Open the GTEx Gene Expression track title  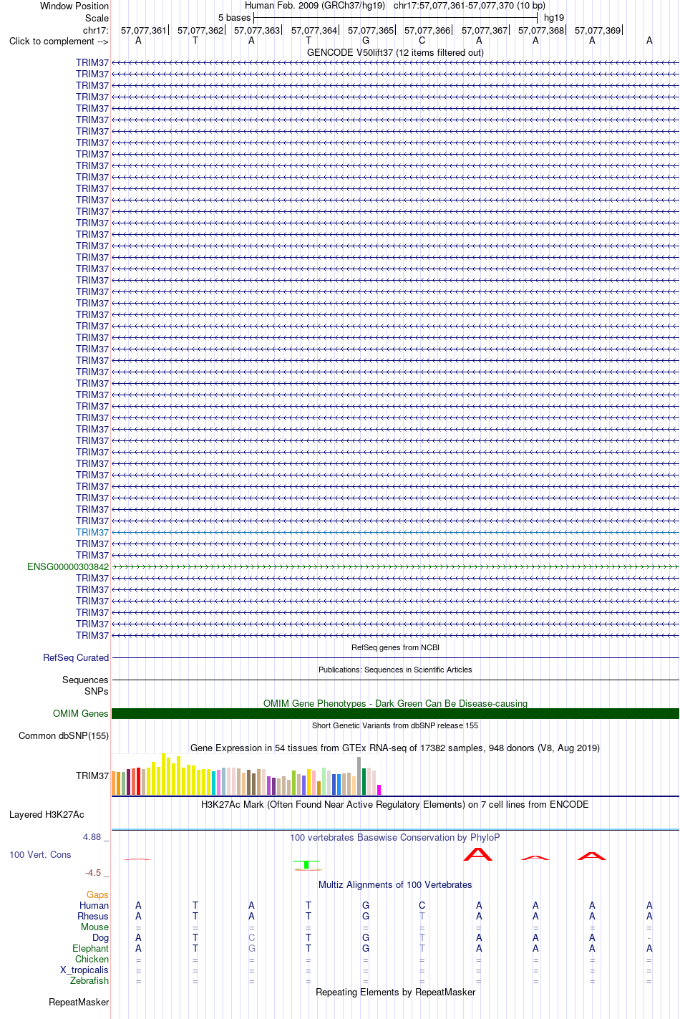(395, 748)
